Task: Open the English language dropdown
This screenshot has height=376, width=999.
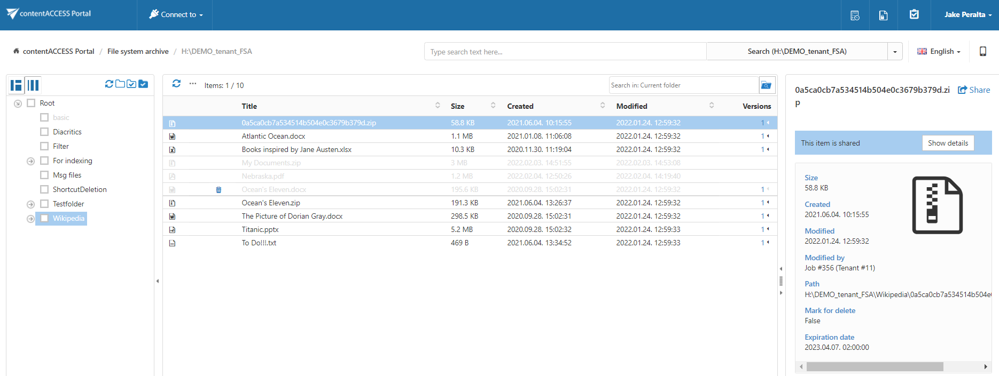Action: click(x=939, y=52)
